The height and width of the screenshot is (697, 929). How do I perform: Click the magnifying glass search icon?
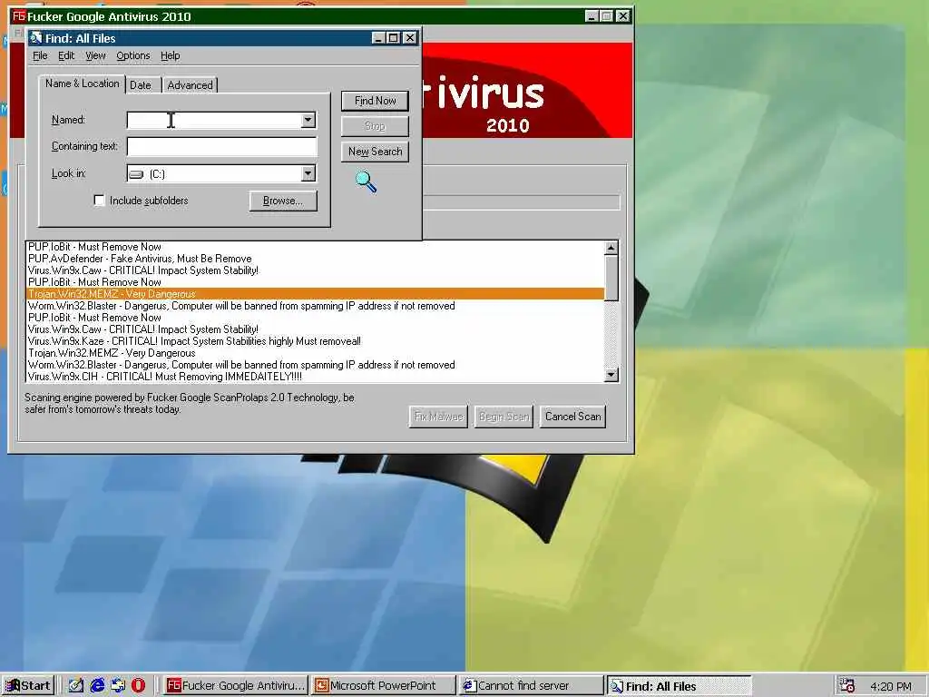[x=366, y=182]
